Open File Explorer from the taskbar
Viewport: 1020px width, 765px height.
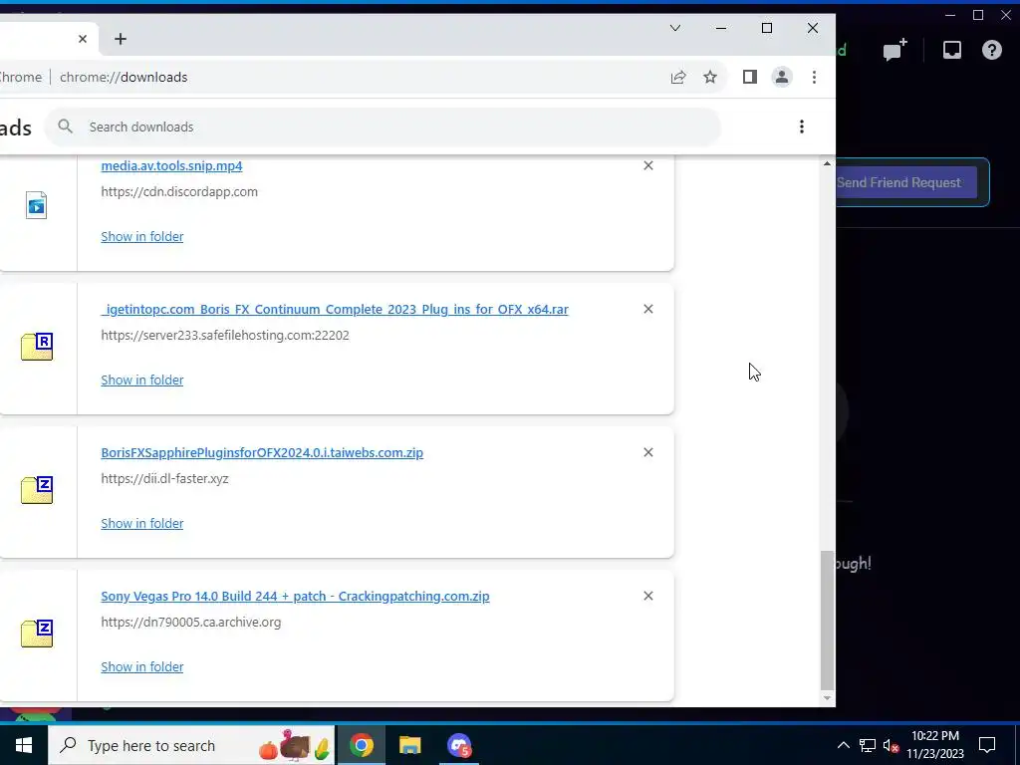[409, 745]
